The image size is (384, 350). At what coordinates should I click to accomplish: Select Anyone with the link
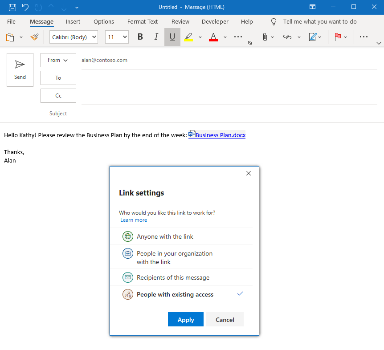(x=181, y=236)
